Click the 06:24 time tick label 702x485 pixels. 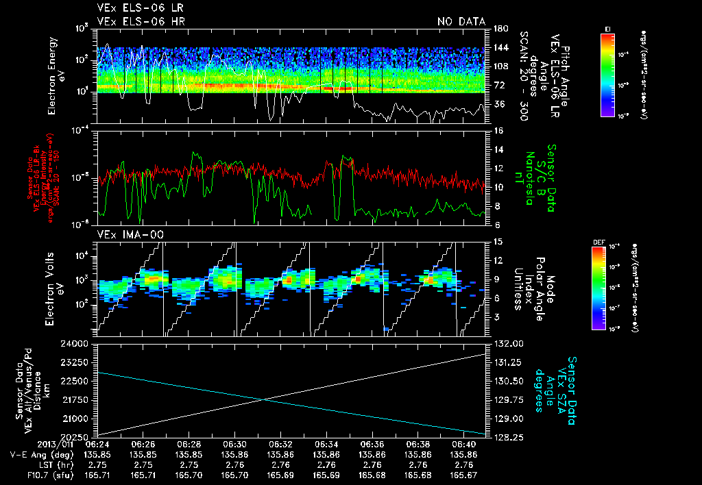tap(97, 445)
